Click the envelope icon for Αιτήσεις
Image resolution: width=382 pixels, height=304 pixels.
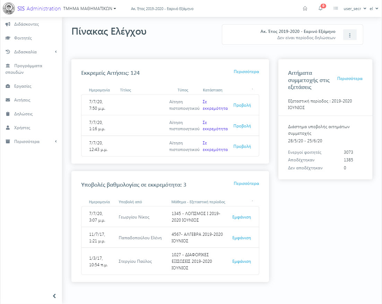[8, 100]
